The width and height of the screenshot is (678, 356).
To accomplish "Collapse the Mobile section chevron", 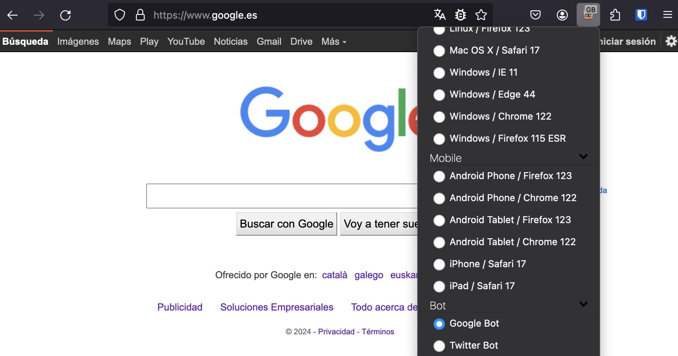I will point(583,157).
